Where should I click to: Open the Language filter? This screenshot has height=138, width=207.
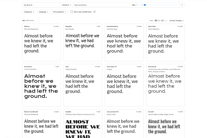point(43,12)
